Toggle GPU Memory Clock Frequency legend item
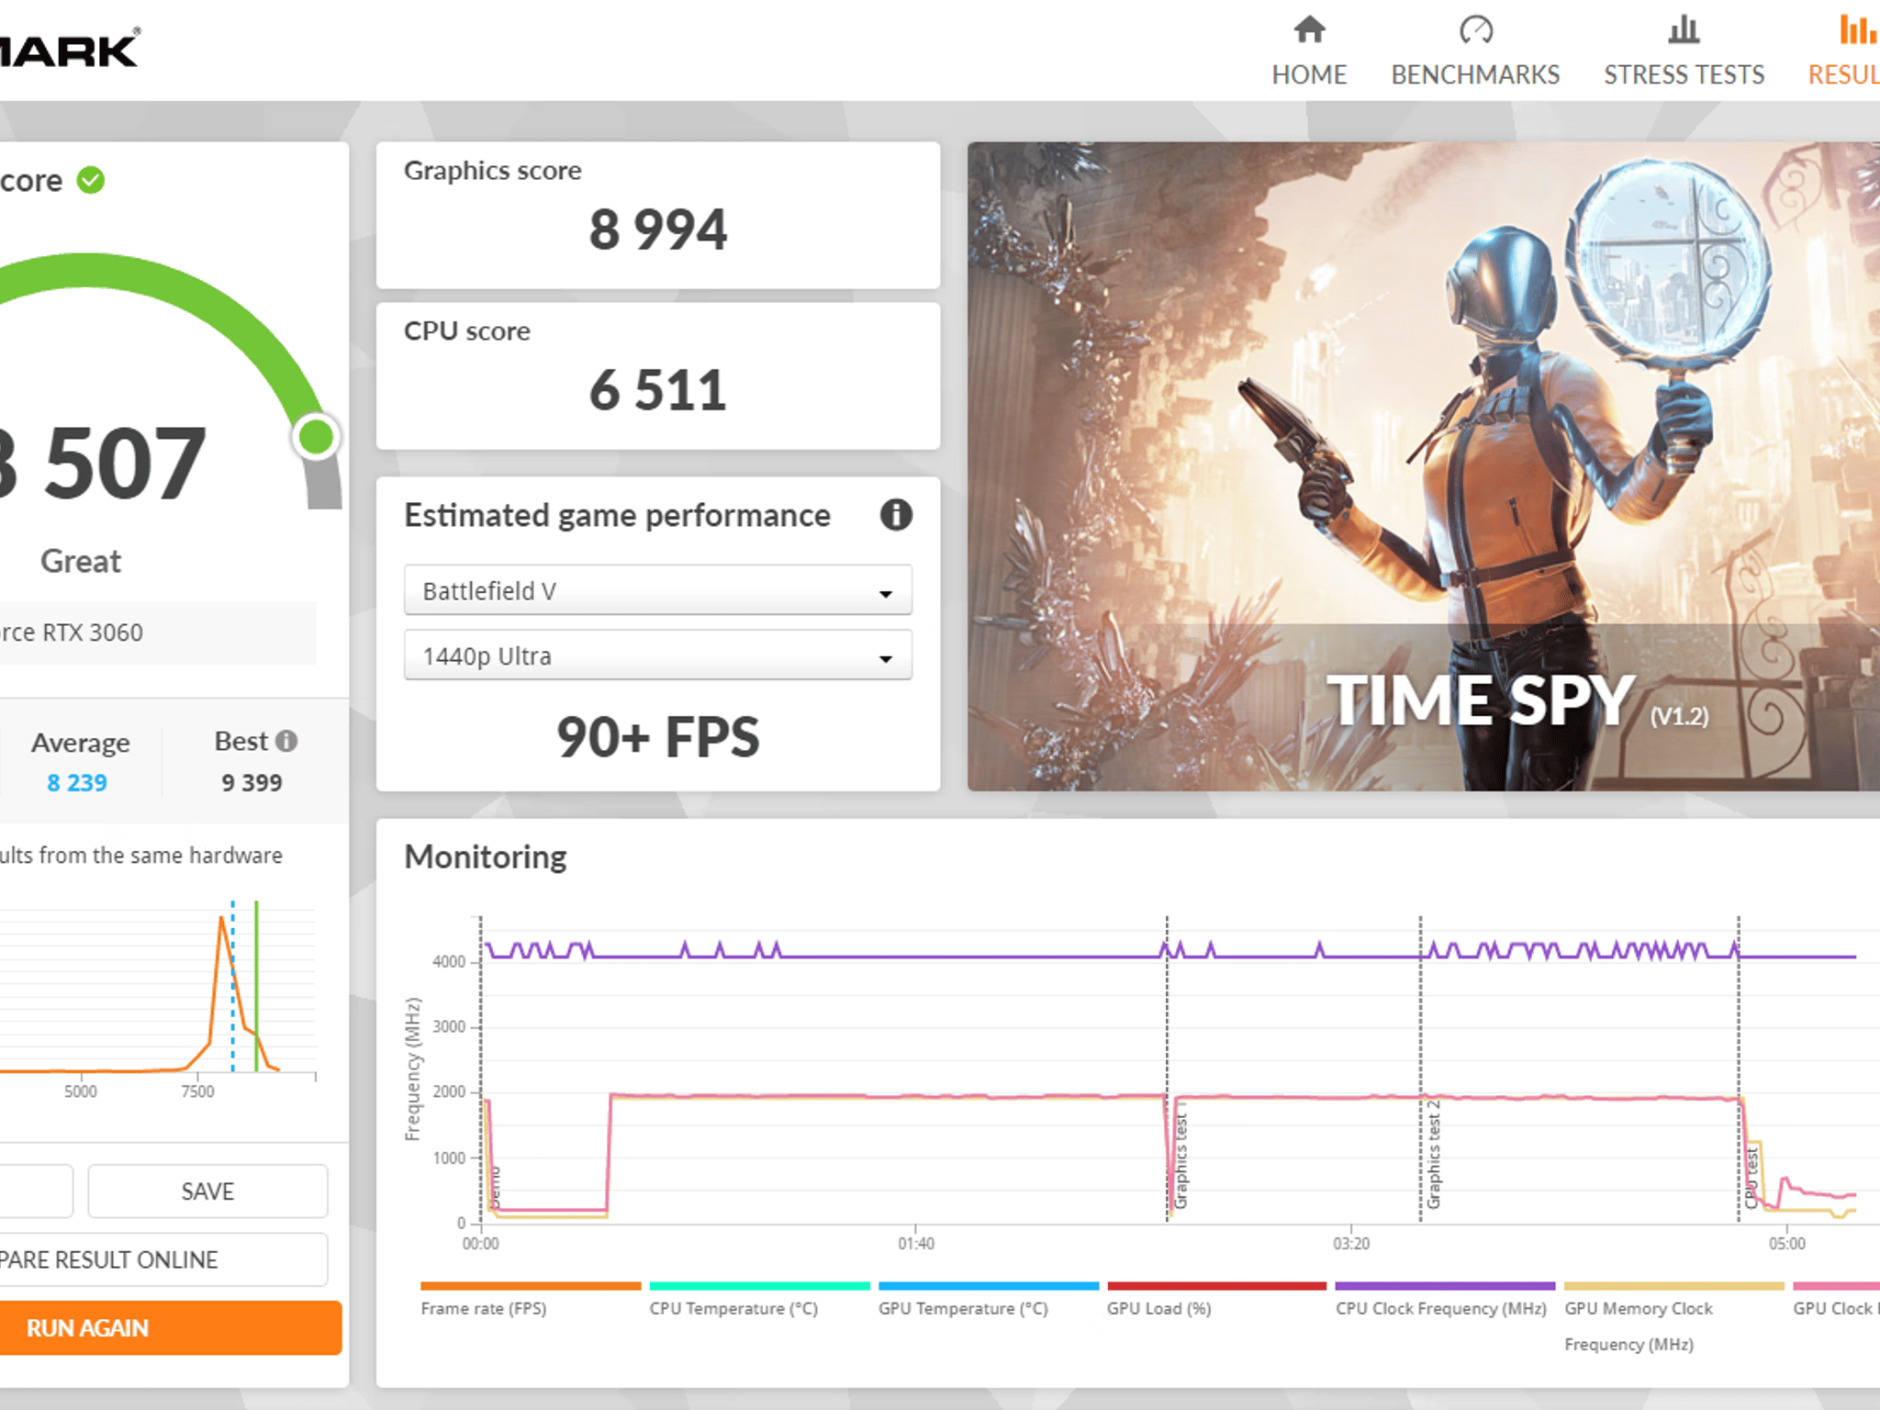 1673,1317
